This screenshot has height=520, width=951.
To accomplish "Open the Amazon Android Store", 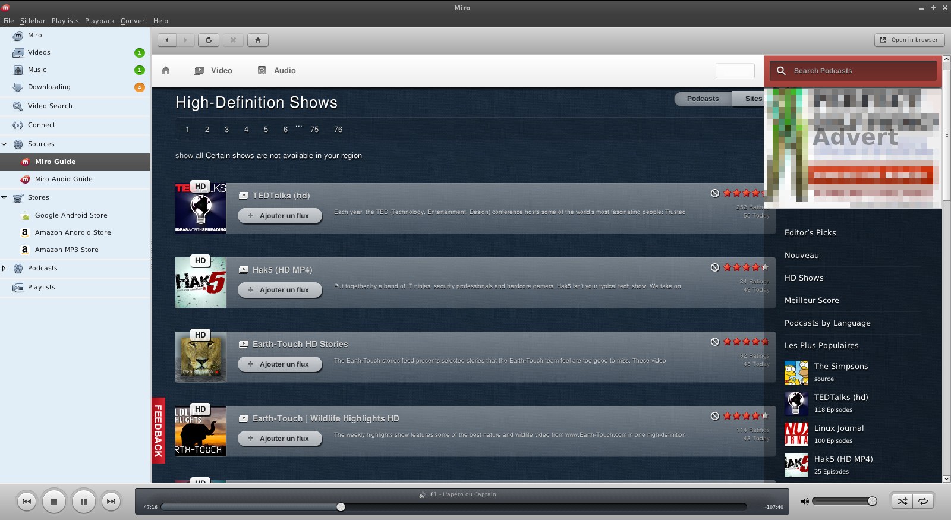I will click(75, 232).
